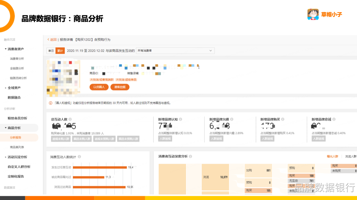Collapse the 商品分析 arrow in sidebar
357x200 pixels.
(x=6, y=128)
